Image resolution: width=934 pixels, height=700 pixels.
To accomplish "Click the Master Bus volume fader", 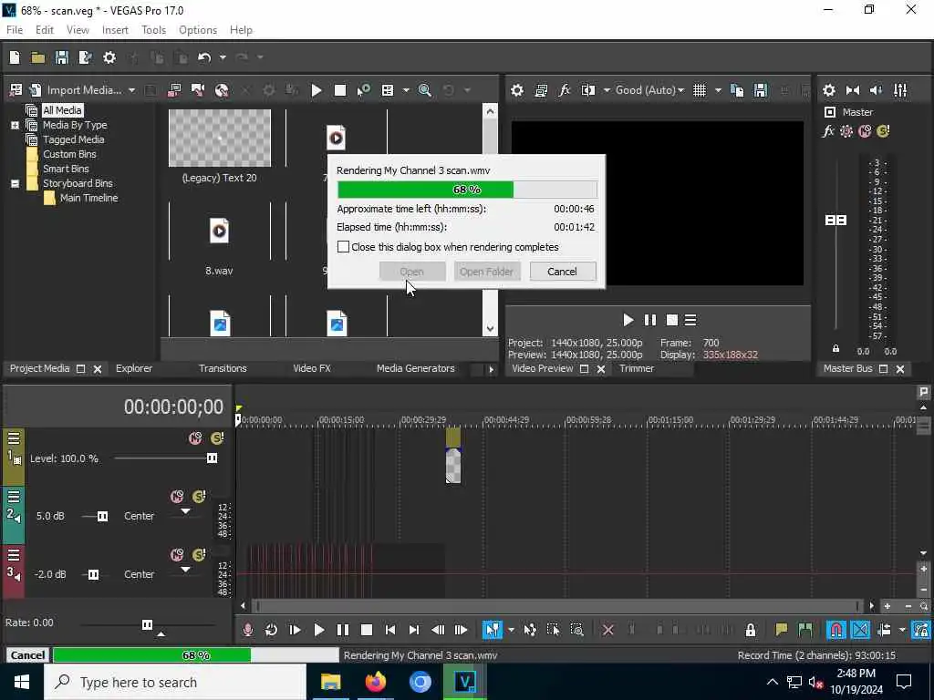I will pyautogui.click(x=835, y=221).
